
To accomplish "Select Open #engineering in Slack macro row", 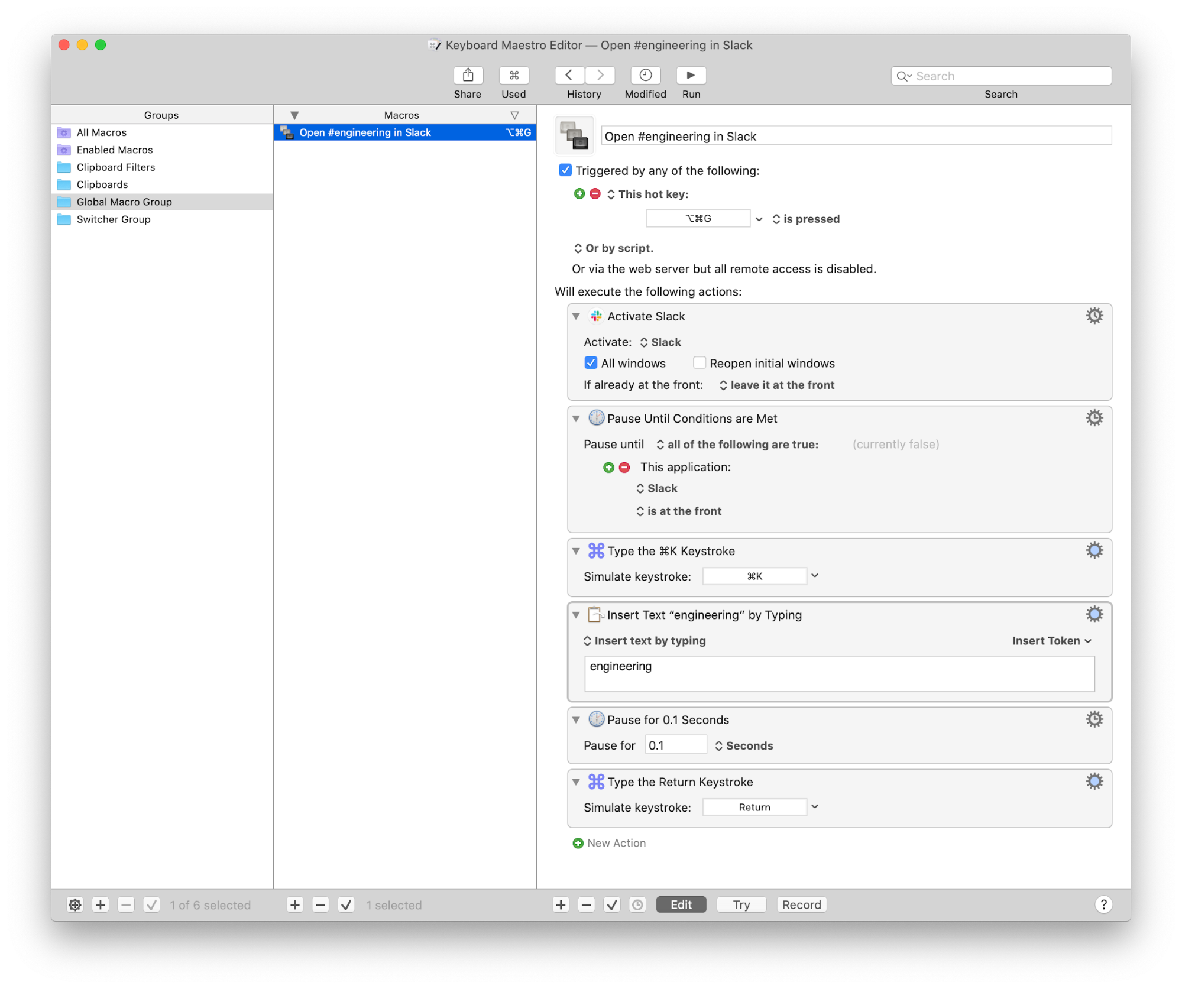I will coord(405,132).
